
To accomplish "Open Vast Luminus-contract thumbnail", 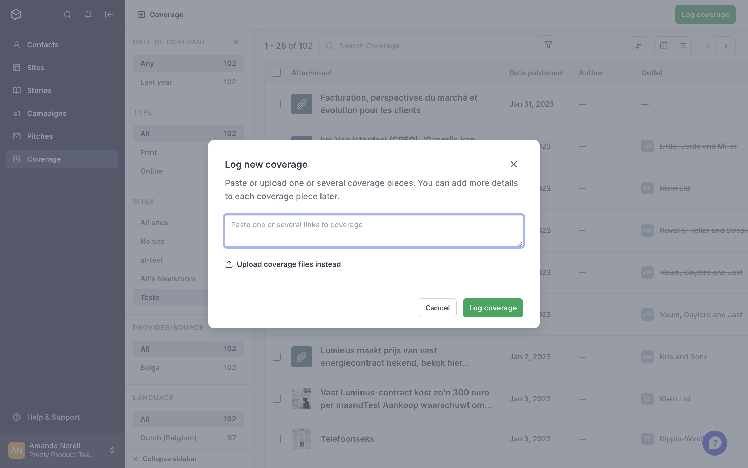I will (302, 399).
